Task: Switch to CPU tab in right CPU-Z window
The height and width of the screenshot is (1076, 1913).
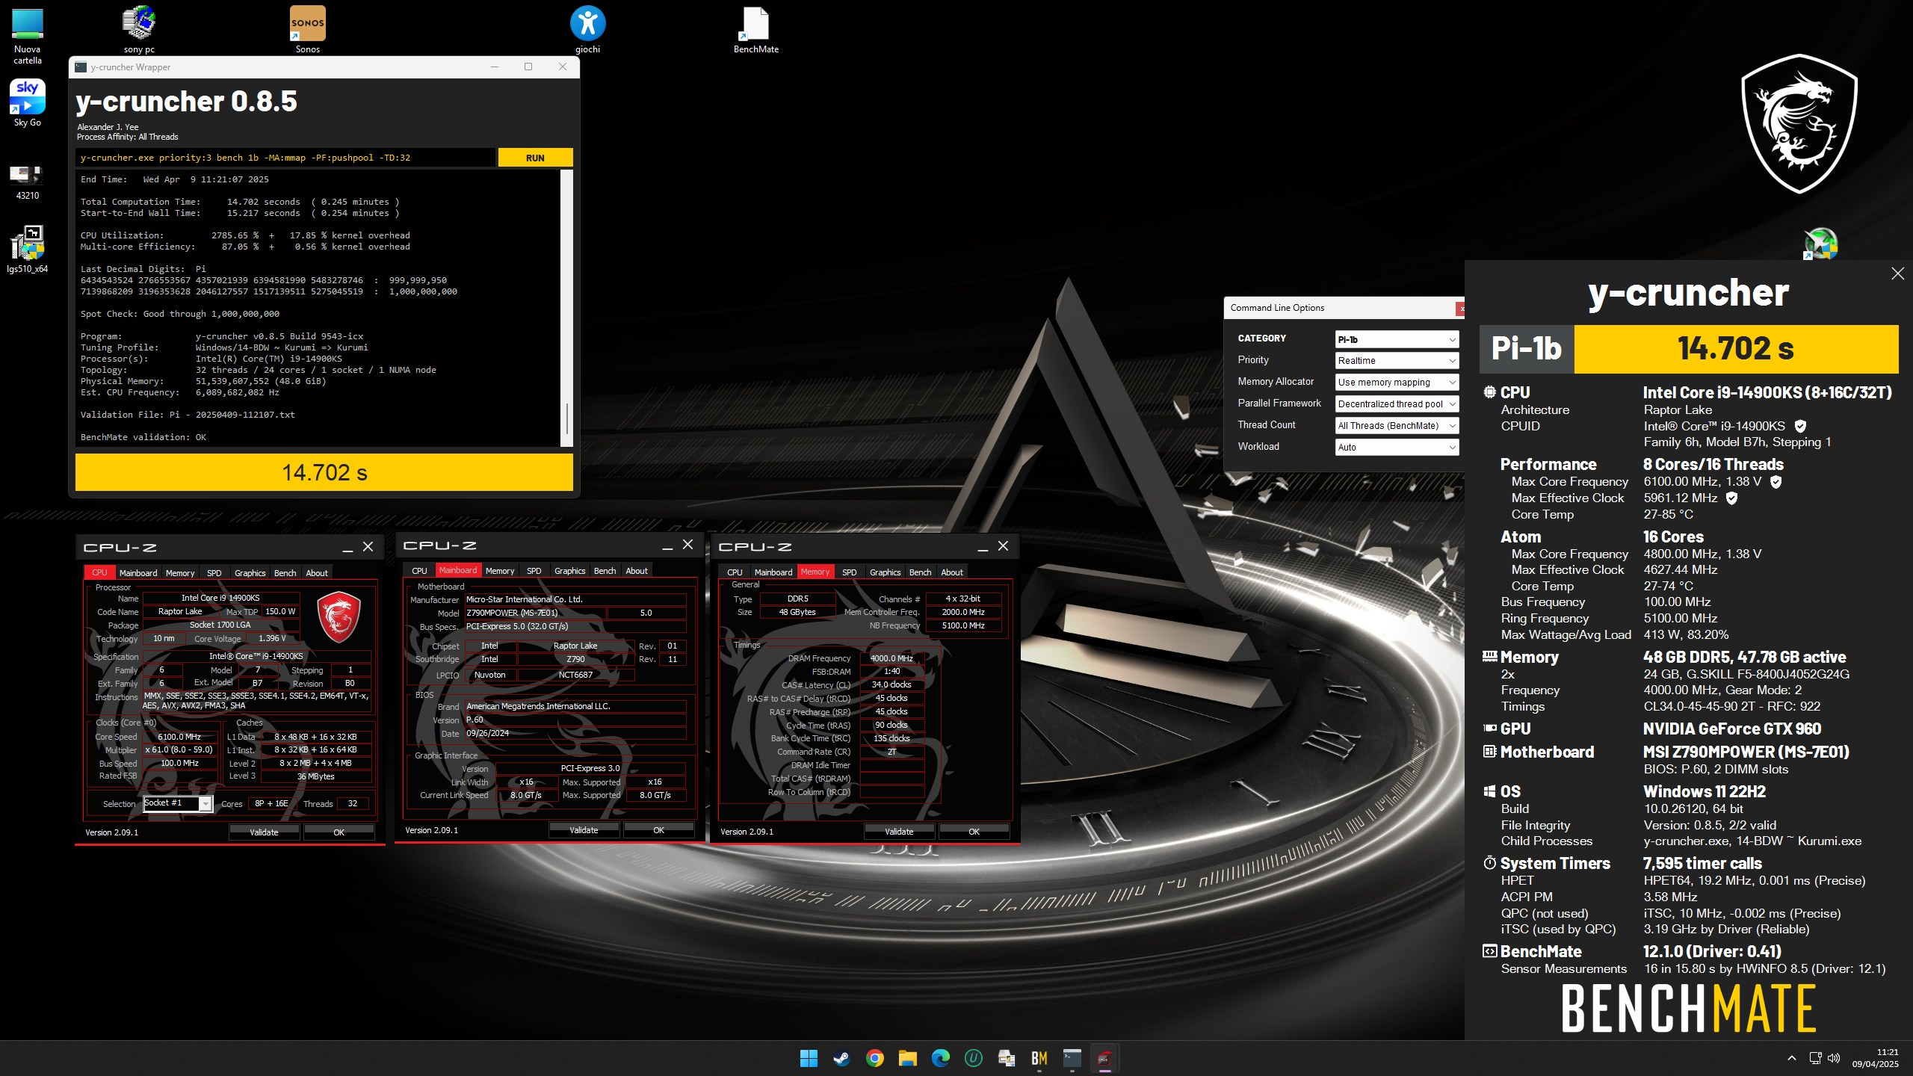Action: pyautogui.click(x=735, y=572)
